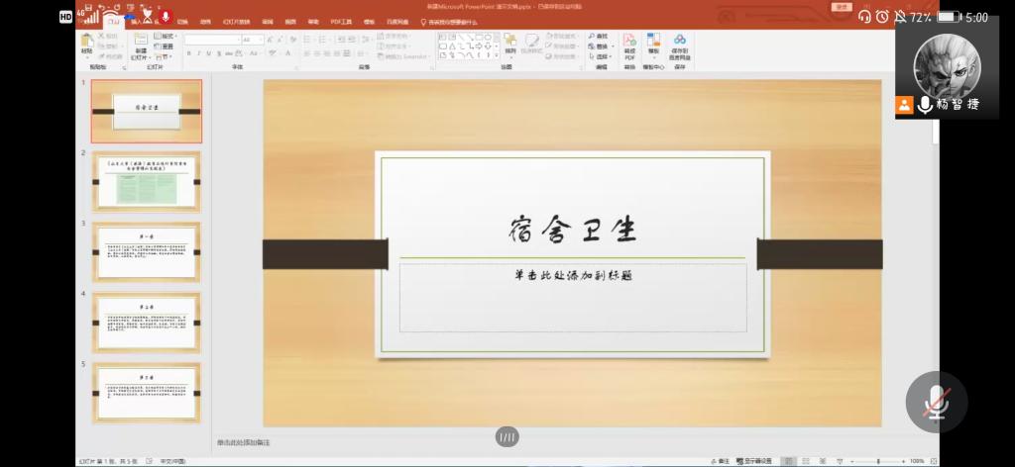Click the Login button in the title bar
The width and height of the screenshot is (1015, 467).
tap(842, 6)
